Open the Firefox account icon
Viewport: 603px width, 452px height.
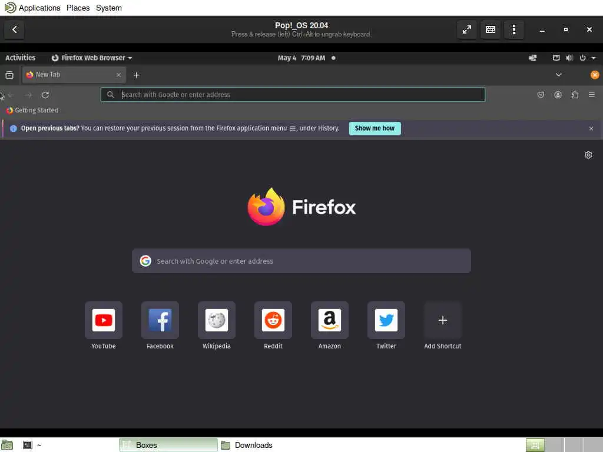click(558, 95)
